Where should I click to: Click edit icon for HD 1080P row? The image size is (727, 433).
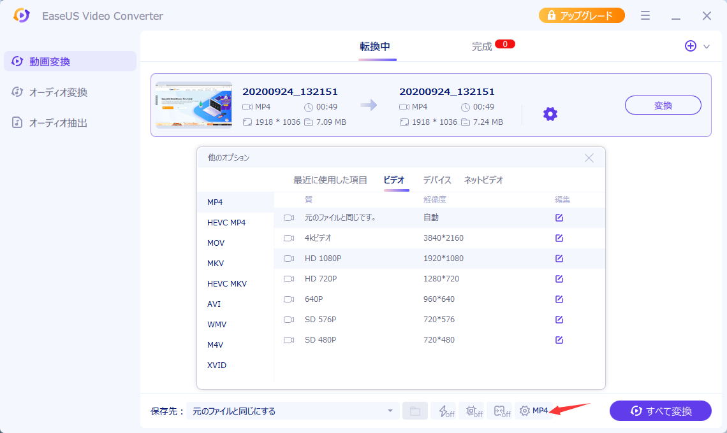[x=559, y=259]
